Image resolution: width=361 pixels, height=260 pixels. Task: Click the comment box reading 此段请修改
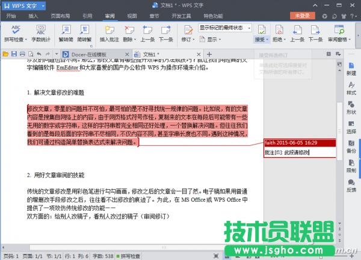tap(299, 152)
